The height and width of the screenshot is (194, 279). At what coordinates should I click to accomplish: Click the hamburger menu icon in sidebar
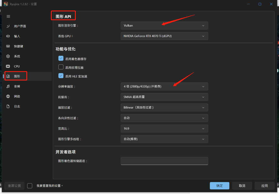coord(8,16)
